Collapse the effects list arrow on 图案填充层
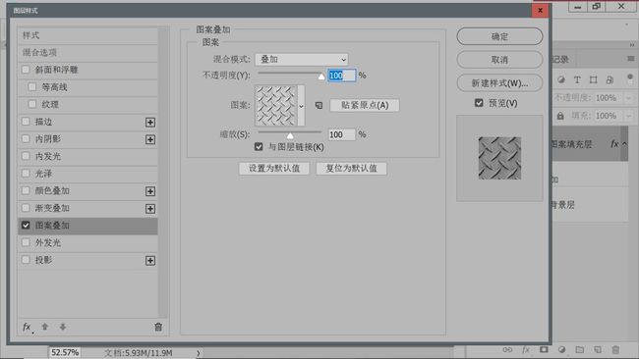Viewport: 639px width, 359px height. click(624, 144)
